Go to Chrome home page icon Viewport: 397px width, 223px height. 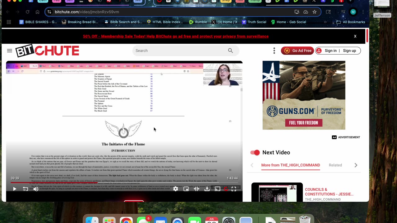click(x=38, y=12)
